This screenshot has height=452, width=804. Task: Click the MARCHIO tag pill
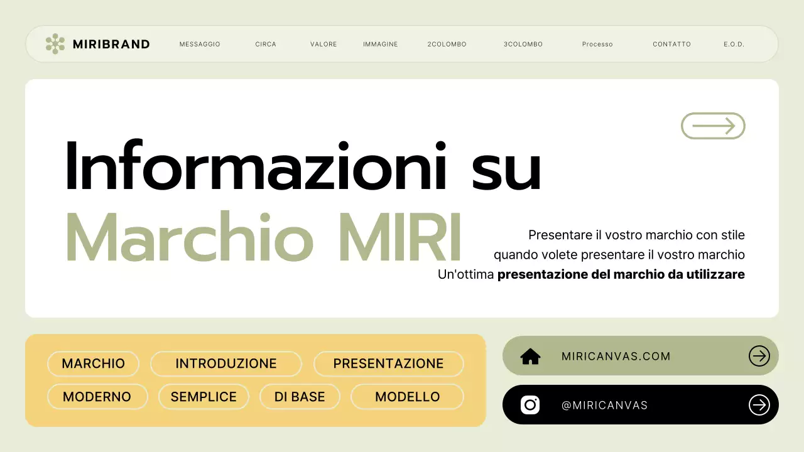click(x=93, y=363)
